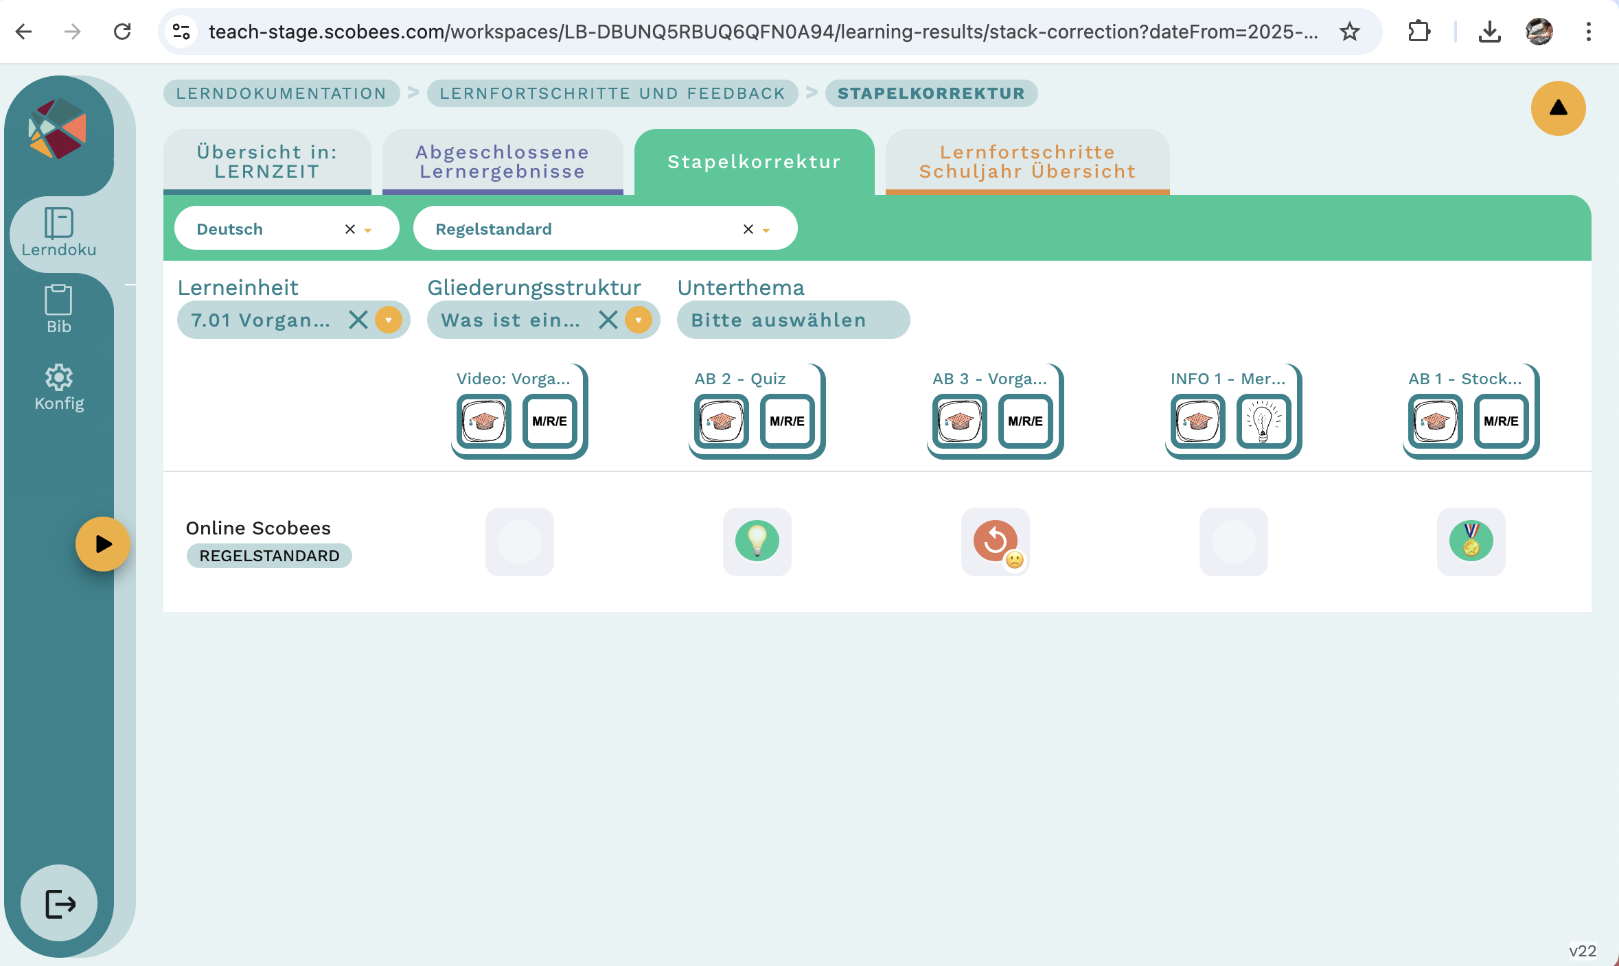Clear the Regelstandard filter
This screenshot has height=966, width=1619.
point(748,229)
